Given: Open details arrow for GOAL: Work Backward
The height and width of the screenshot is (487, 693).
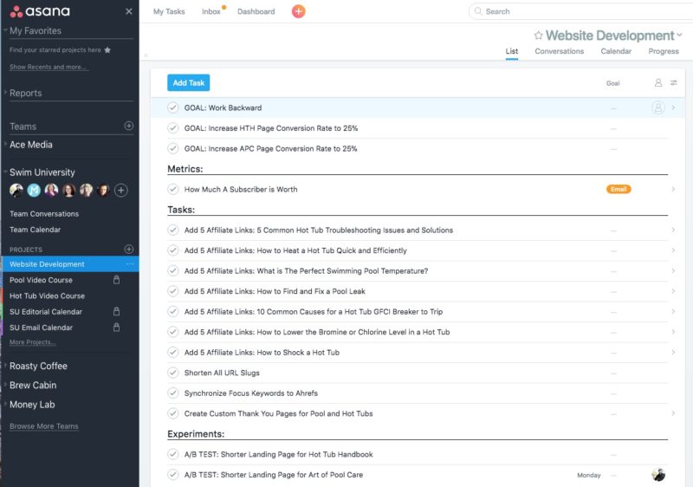Looking at the screenshot, I should pyautogui.click(x=673, y=107).
